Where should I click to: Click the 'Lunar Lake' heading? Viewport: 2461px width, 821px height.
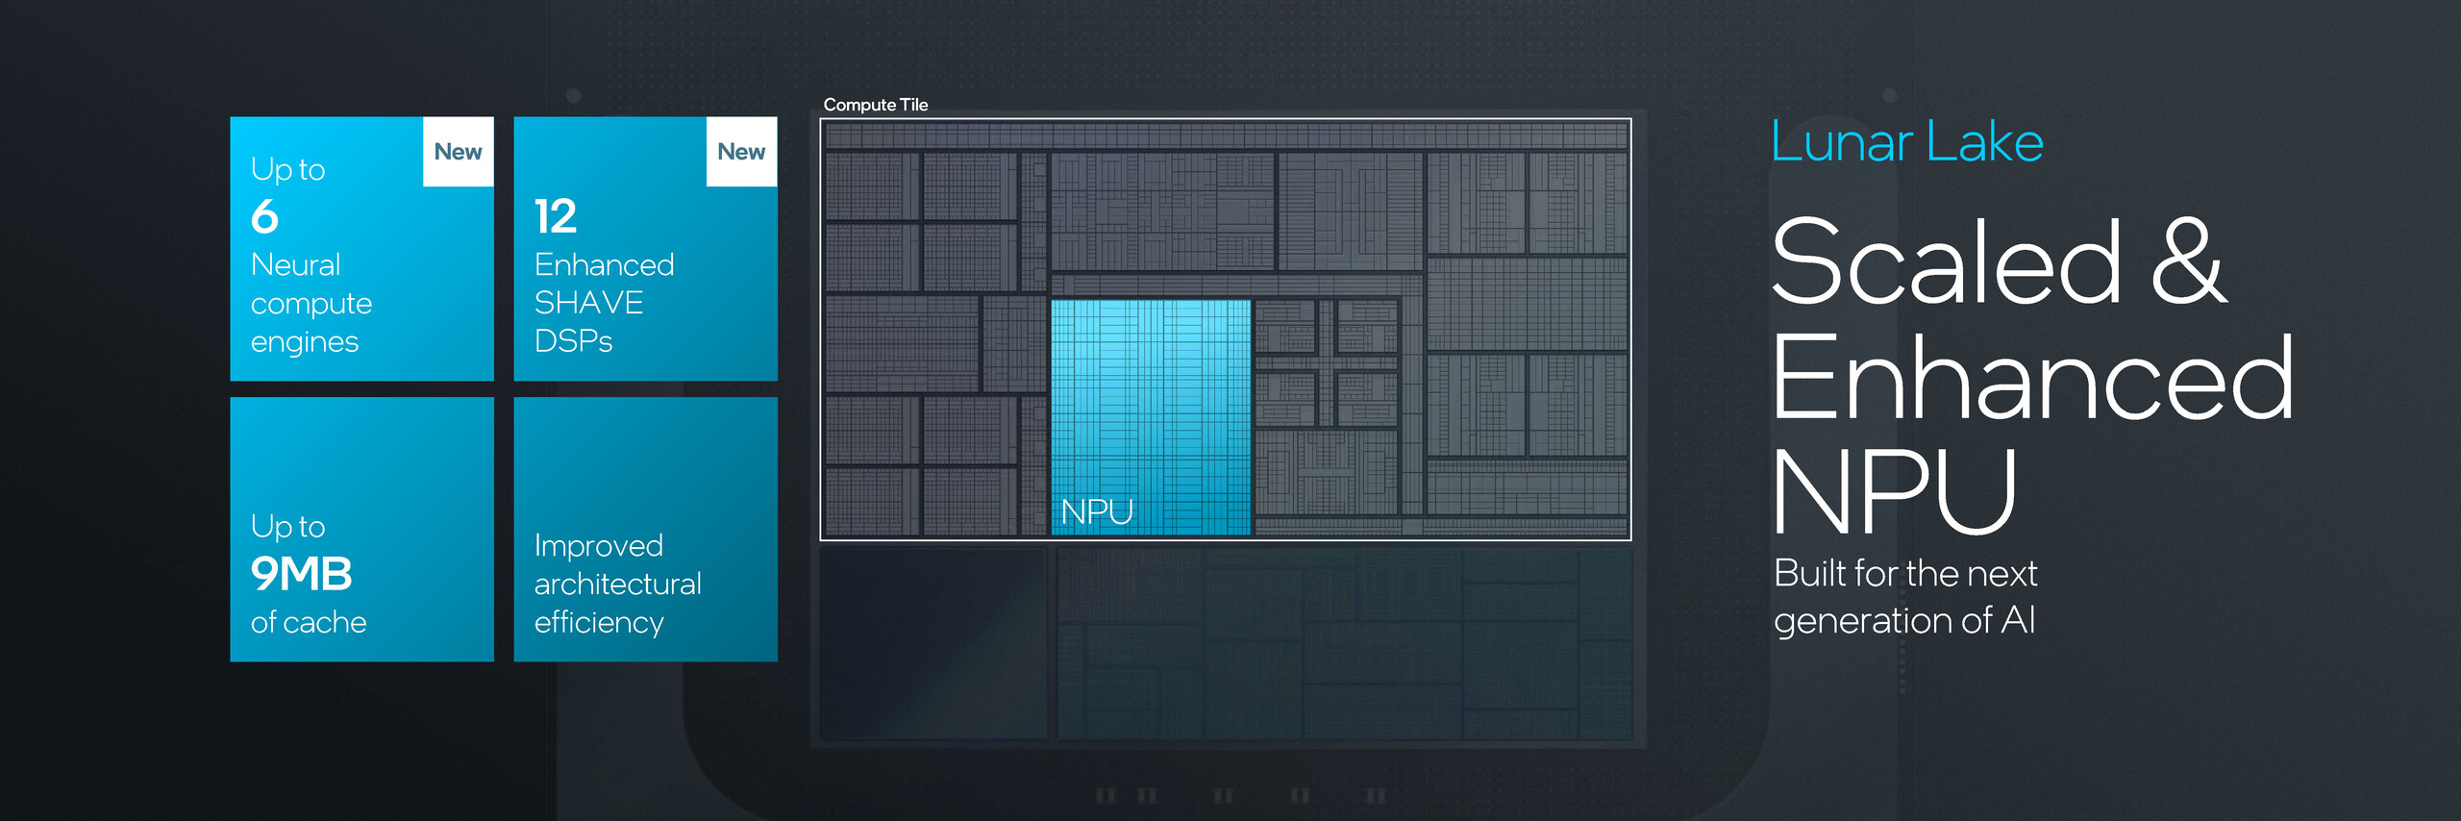(x=1907, y=142)
